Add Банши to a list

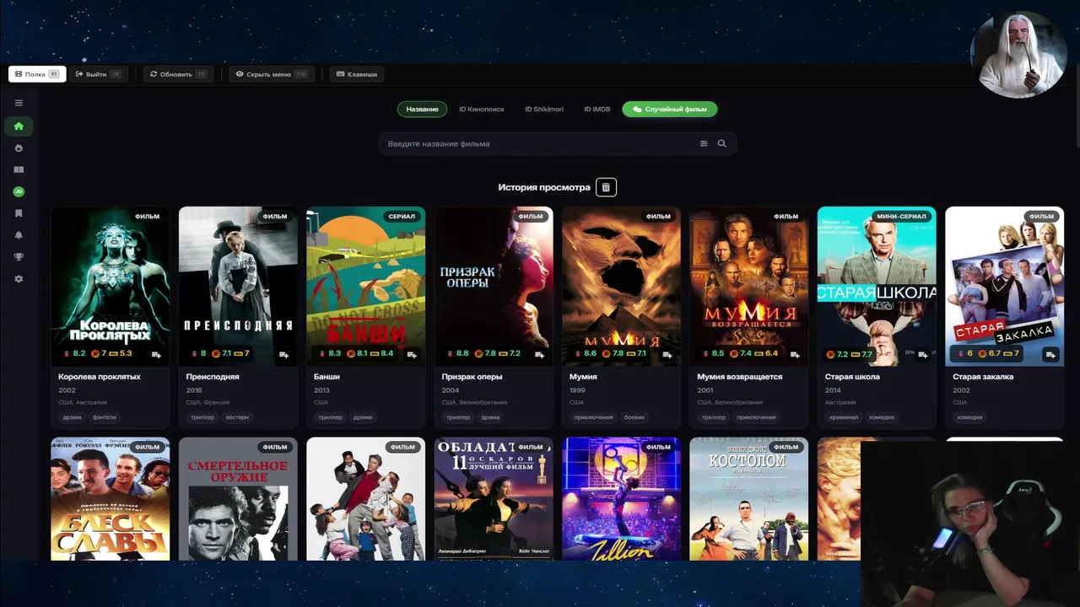[412, 355]
